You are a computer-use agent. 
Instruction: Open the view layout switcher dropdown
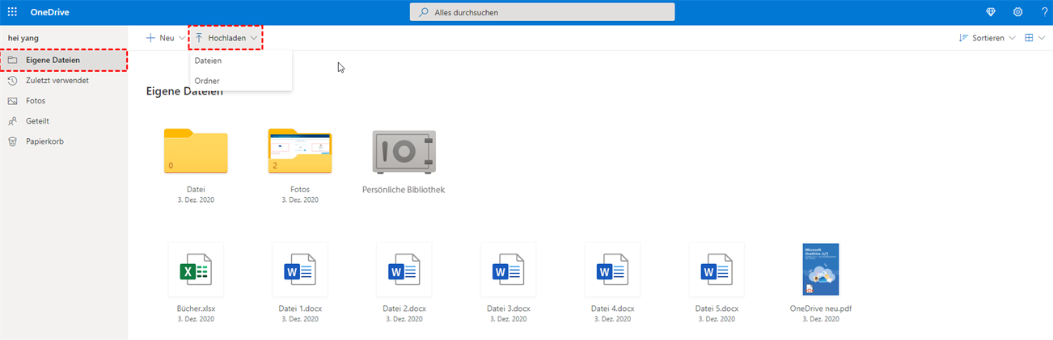[1034, 38]
